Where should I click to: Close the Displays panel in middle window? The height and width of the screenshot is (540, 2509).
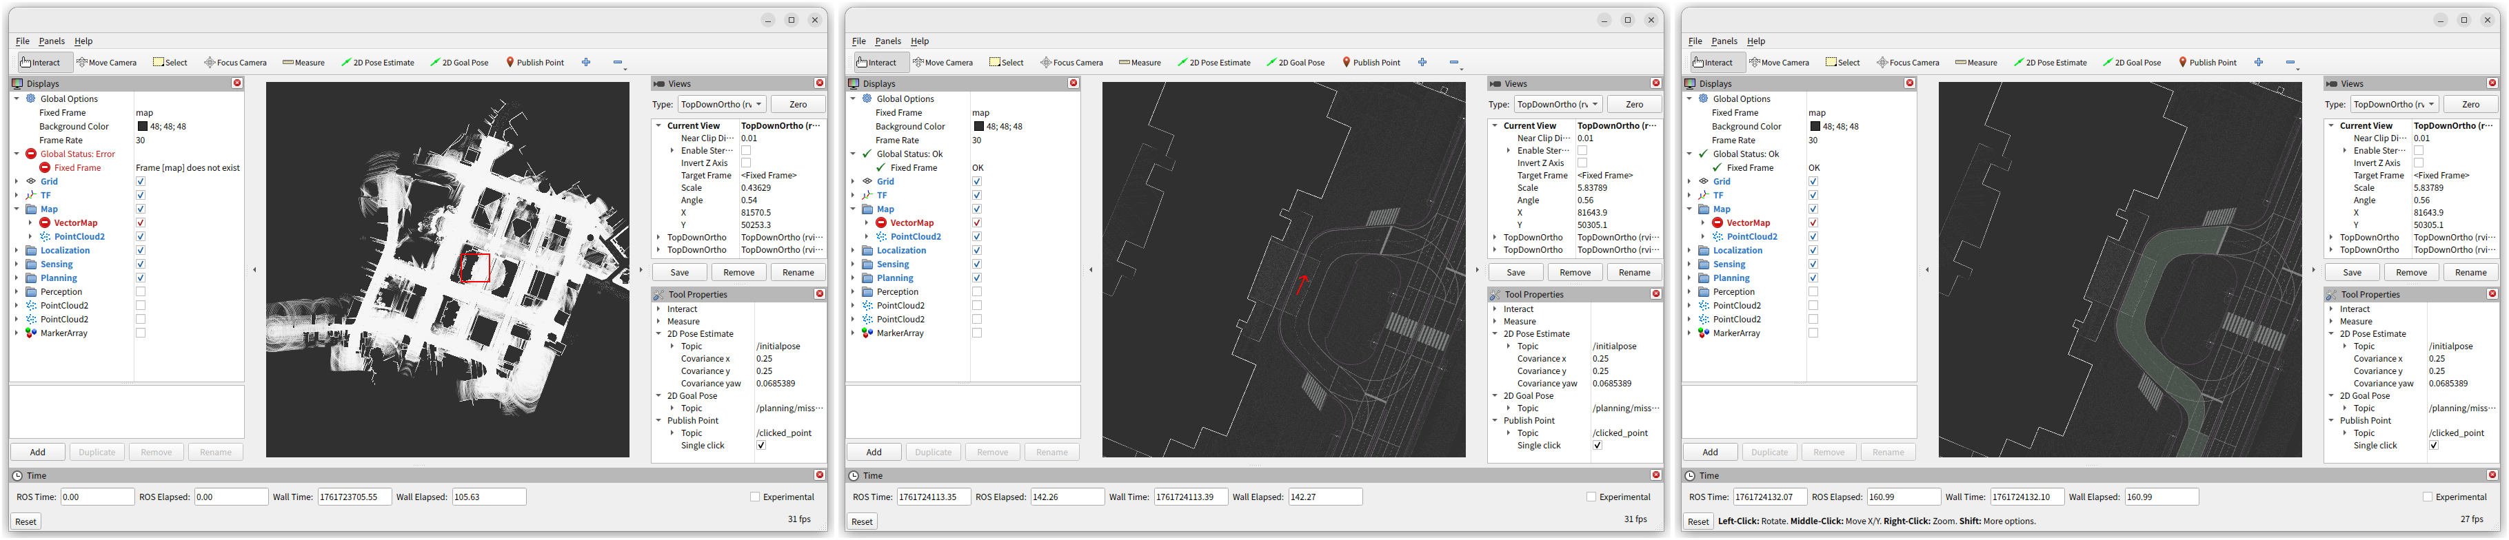click(x=1074, y=83)
